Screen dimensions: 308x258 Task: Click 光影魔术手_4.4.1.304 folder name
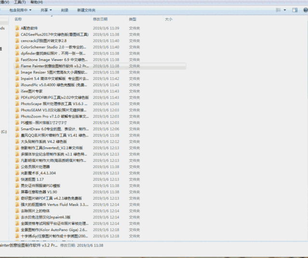38,173
